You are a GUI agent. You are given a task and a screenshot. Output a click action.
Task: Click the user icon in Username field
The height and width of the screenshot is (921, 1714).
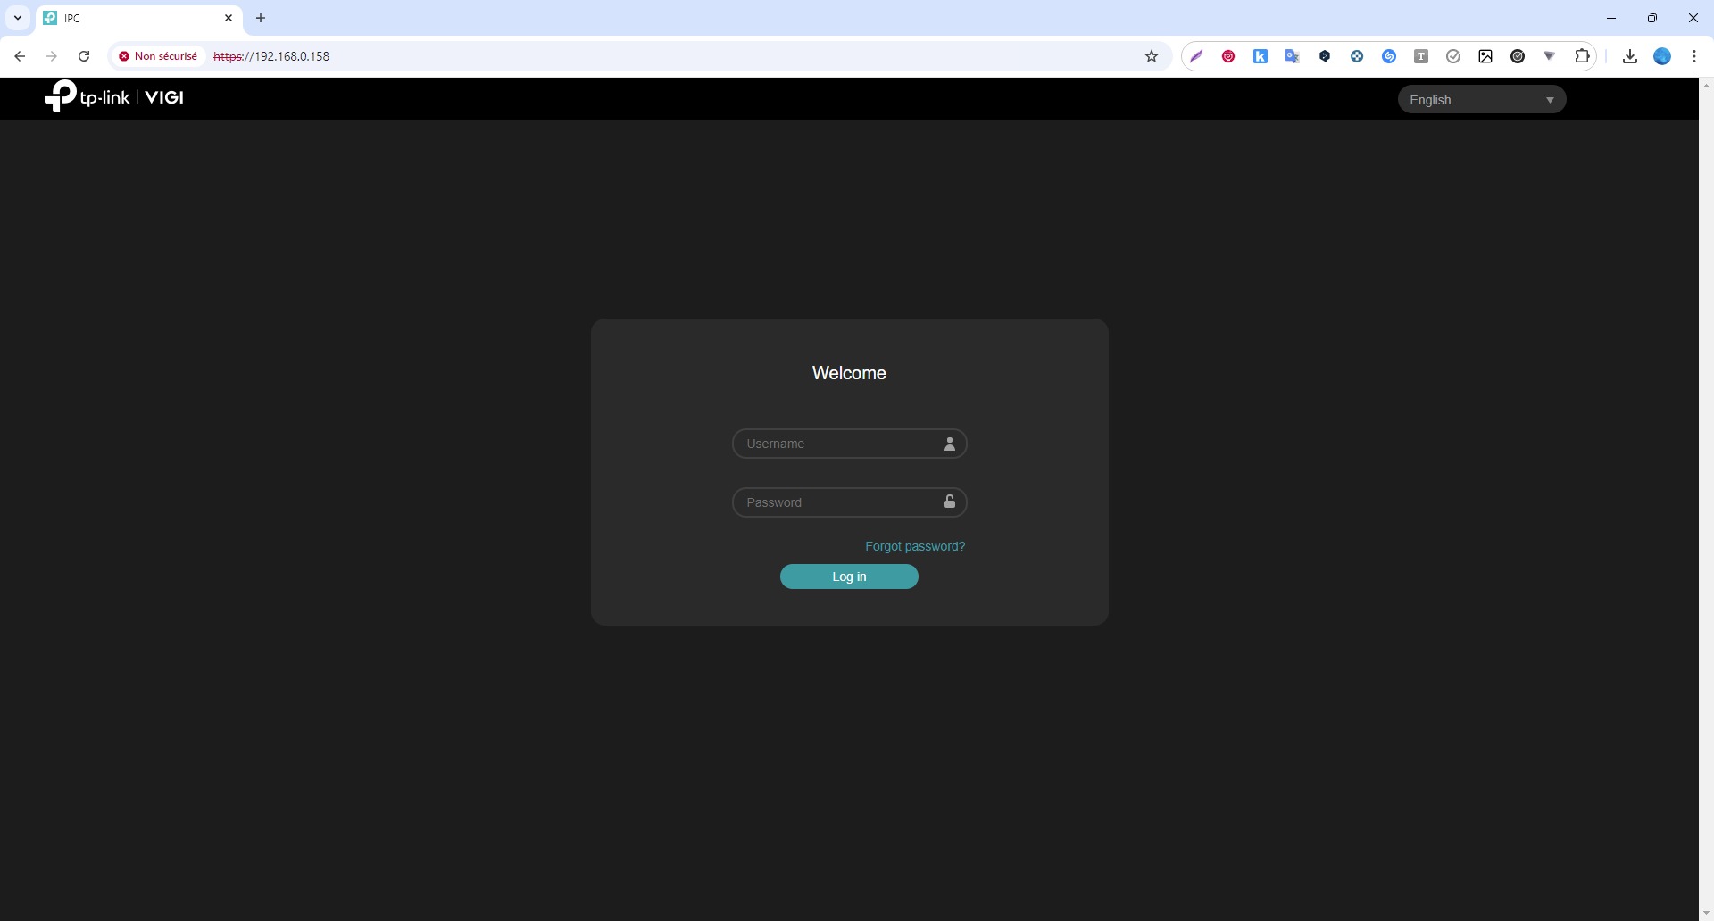(950, 444)
